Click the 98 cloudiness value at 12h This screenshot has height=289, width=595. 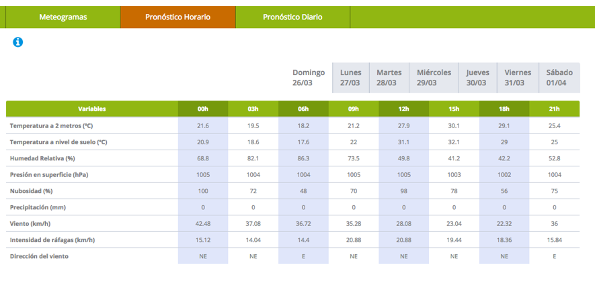[404, 191]
